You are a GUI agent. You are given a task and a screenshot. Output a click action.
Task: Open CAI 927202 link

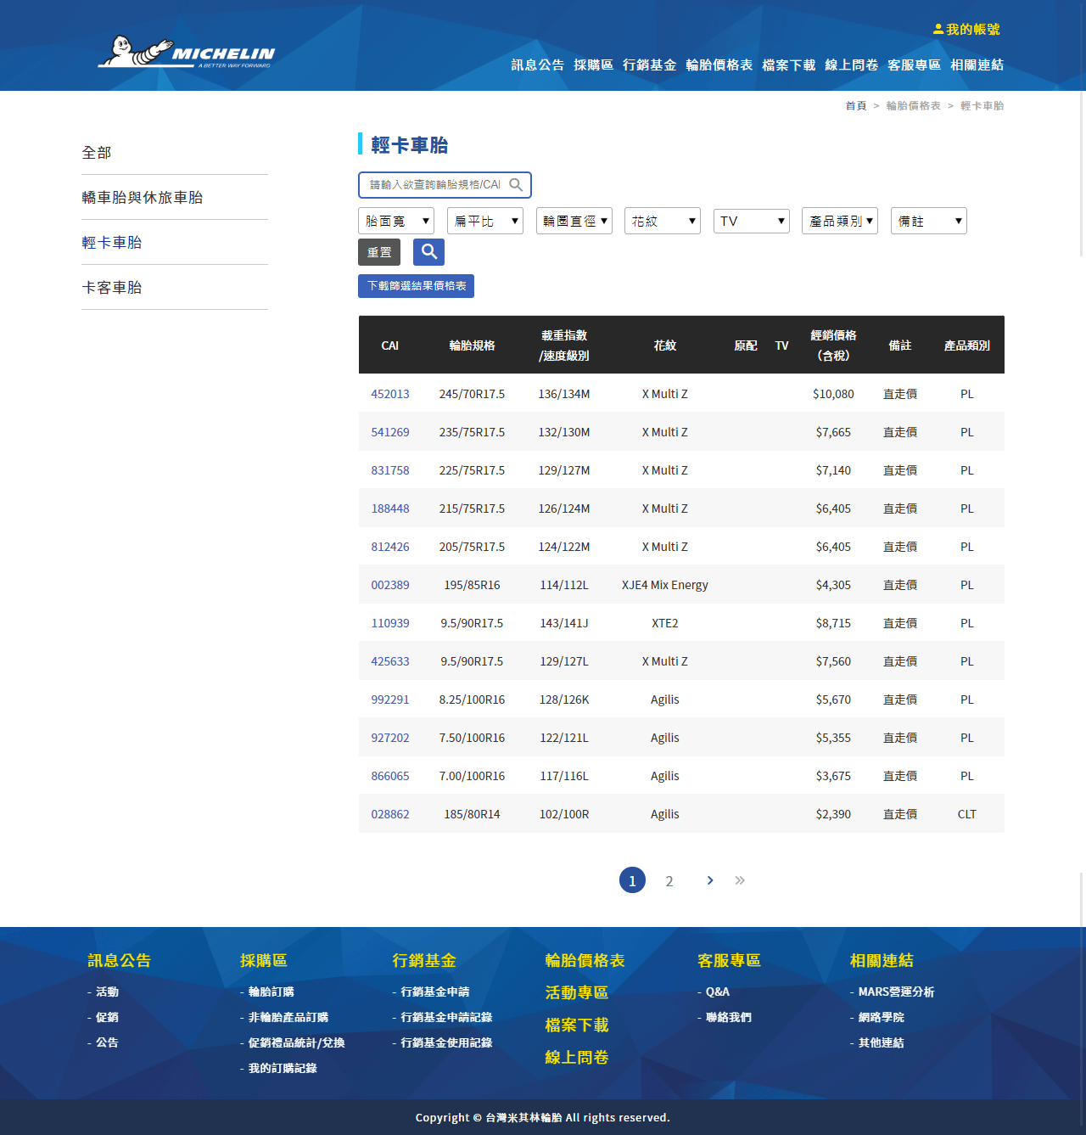(390, 738)
